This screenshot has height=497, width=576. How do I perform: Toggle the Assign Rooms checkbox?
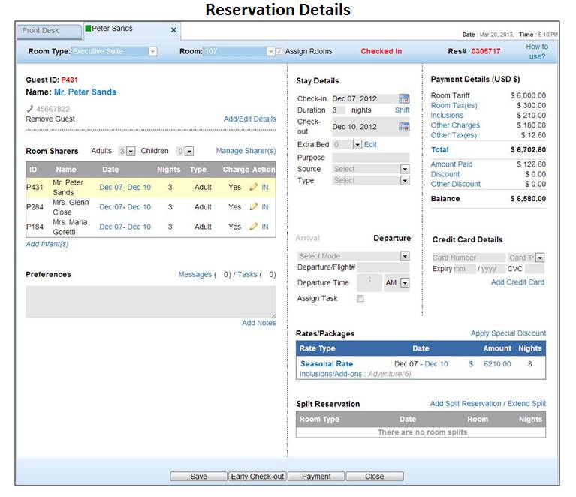coord(279,51)
